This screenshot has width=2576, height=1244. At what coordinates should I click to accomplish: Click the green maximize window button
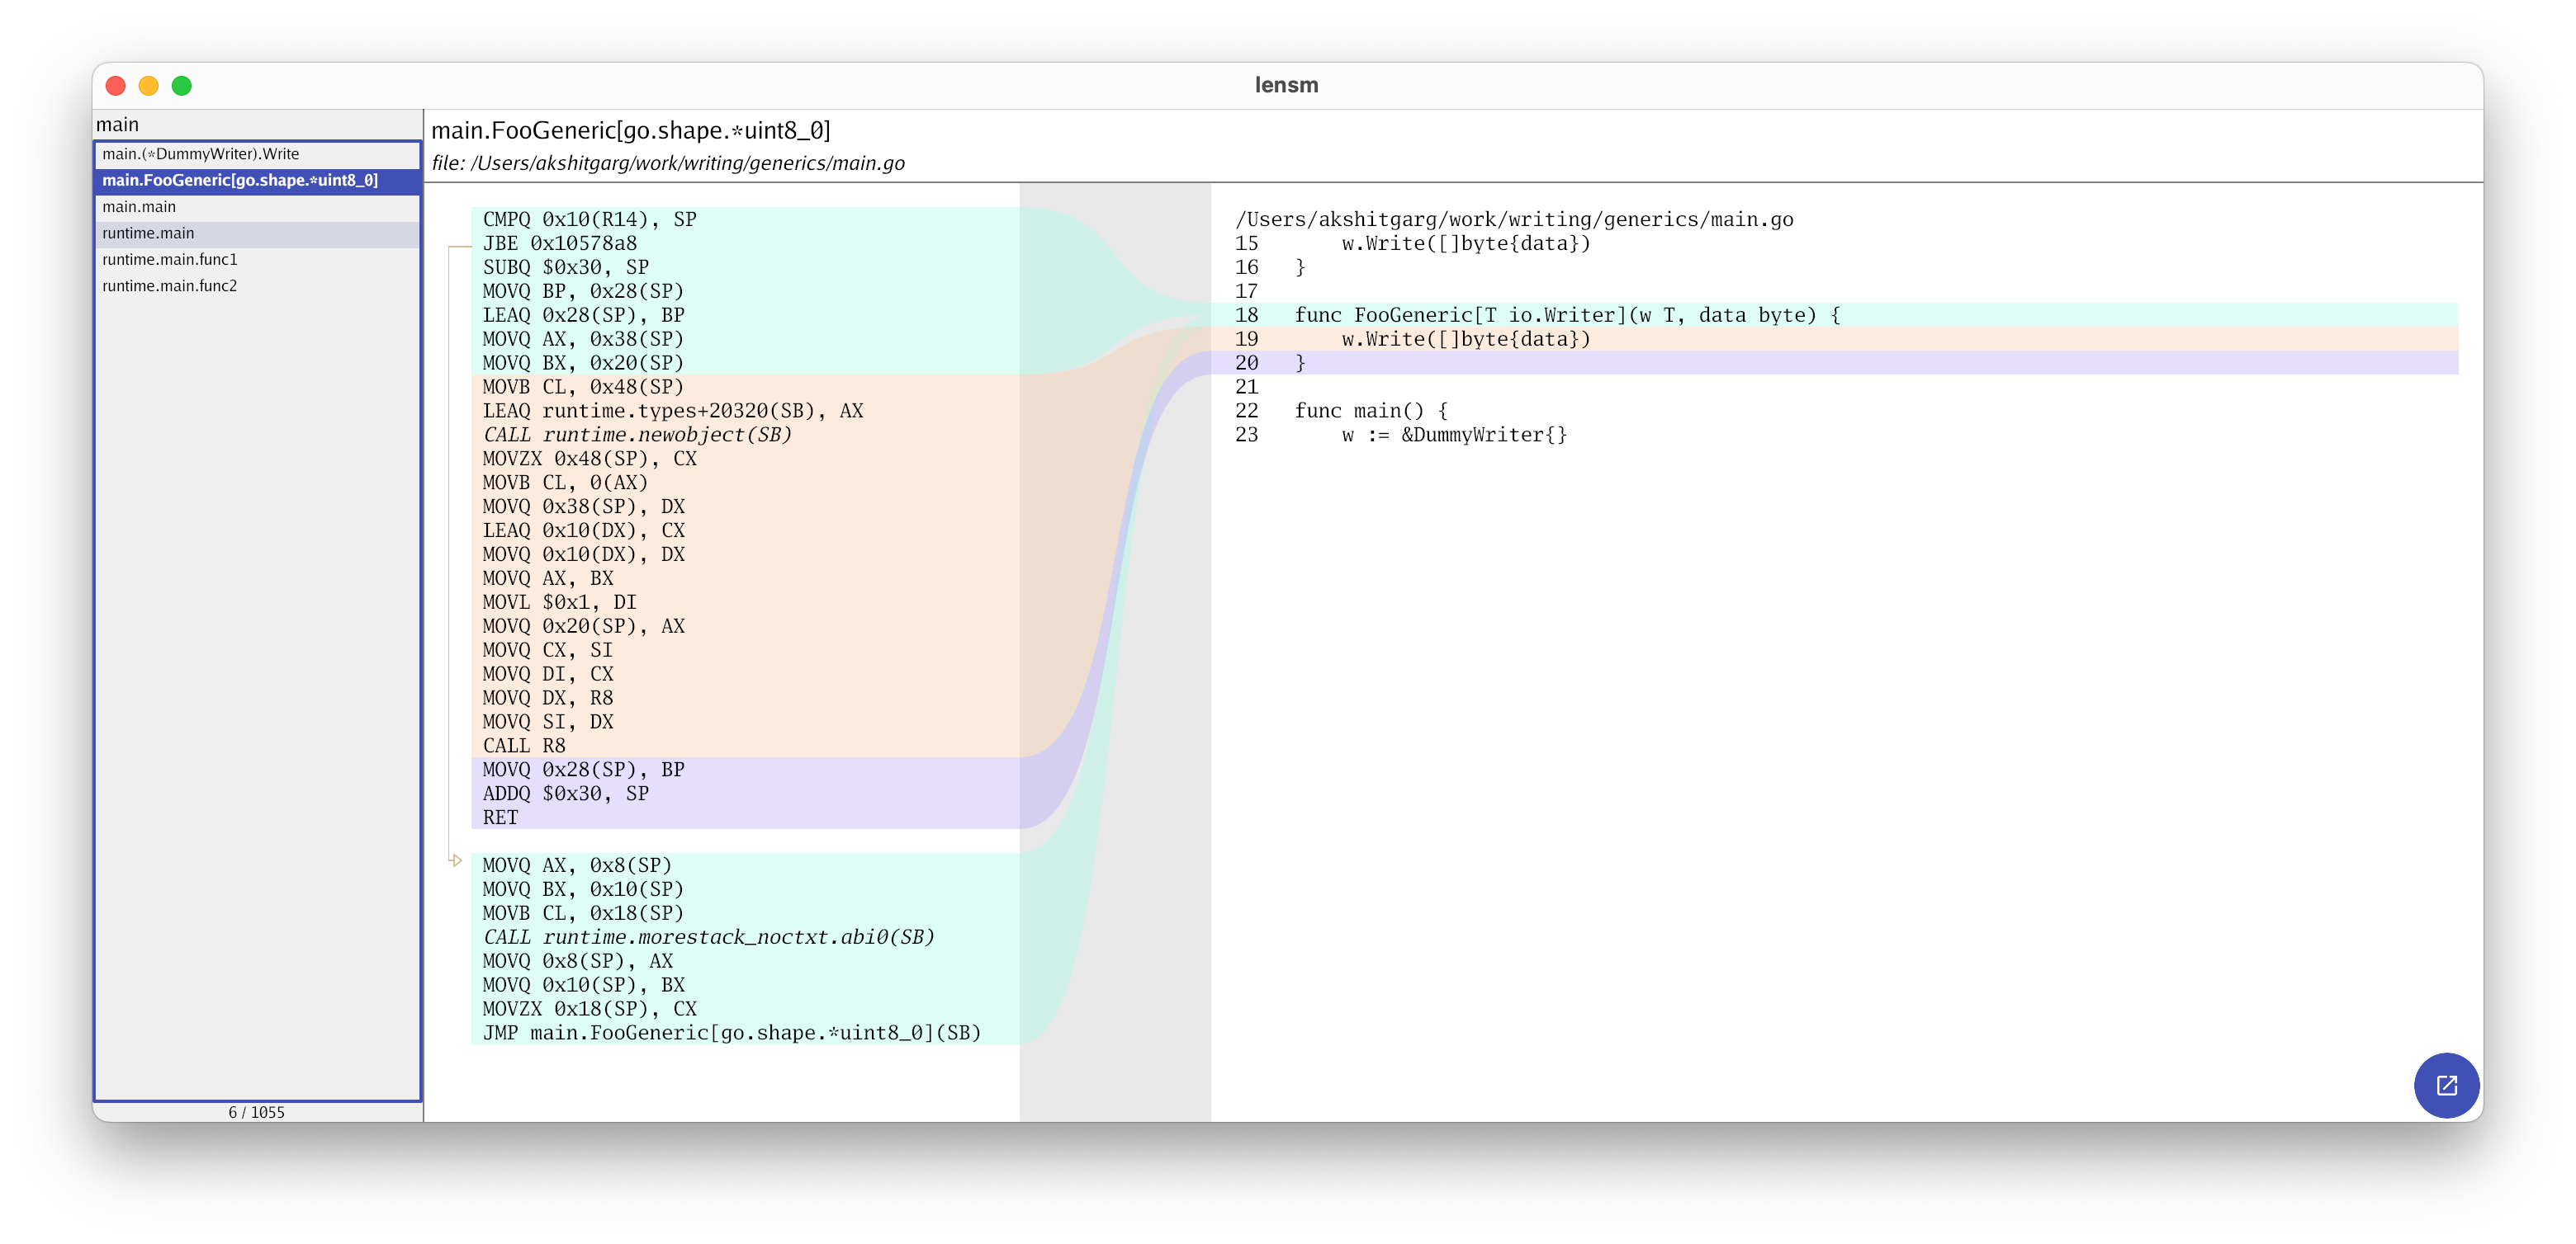182,86
